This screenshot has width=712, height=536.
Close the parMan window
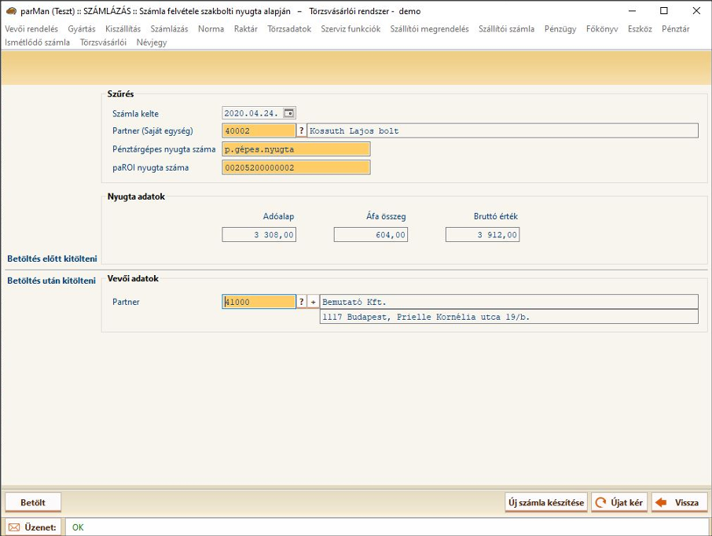point(696,11)
